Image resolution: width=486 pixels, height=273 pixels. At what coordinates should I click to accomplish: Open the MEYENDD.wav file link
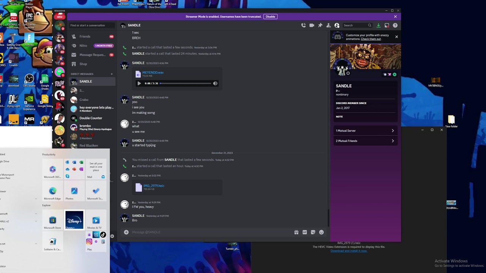point(153,72)
